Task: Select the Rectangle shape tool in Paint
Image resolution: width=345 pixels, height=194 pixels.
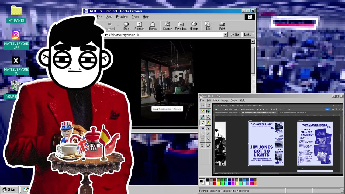Action: [x=202, y=140]
